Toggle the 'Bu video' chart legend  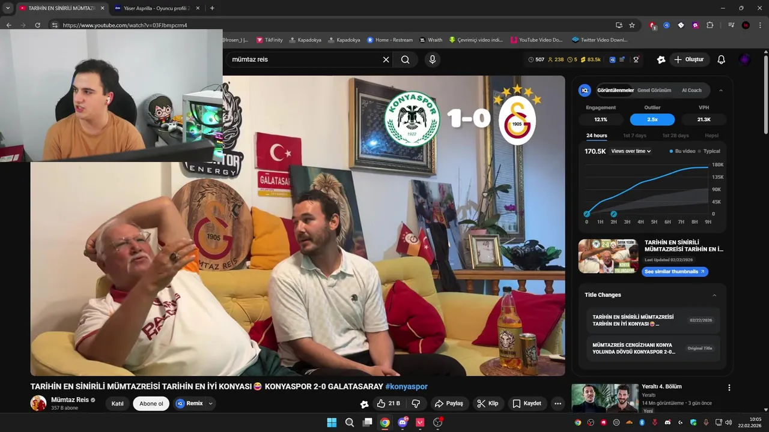[x=682, y=151]
